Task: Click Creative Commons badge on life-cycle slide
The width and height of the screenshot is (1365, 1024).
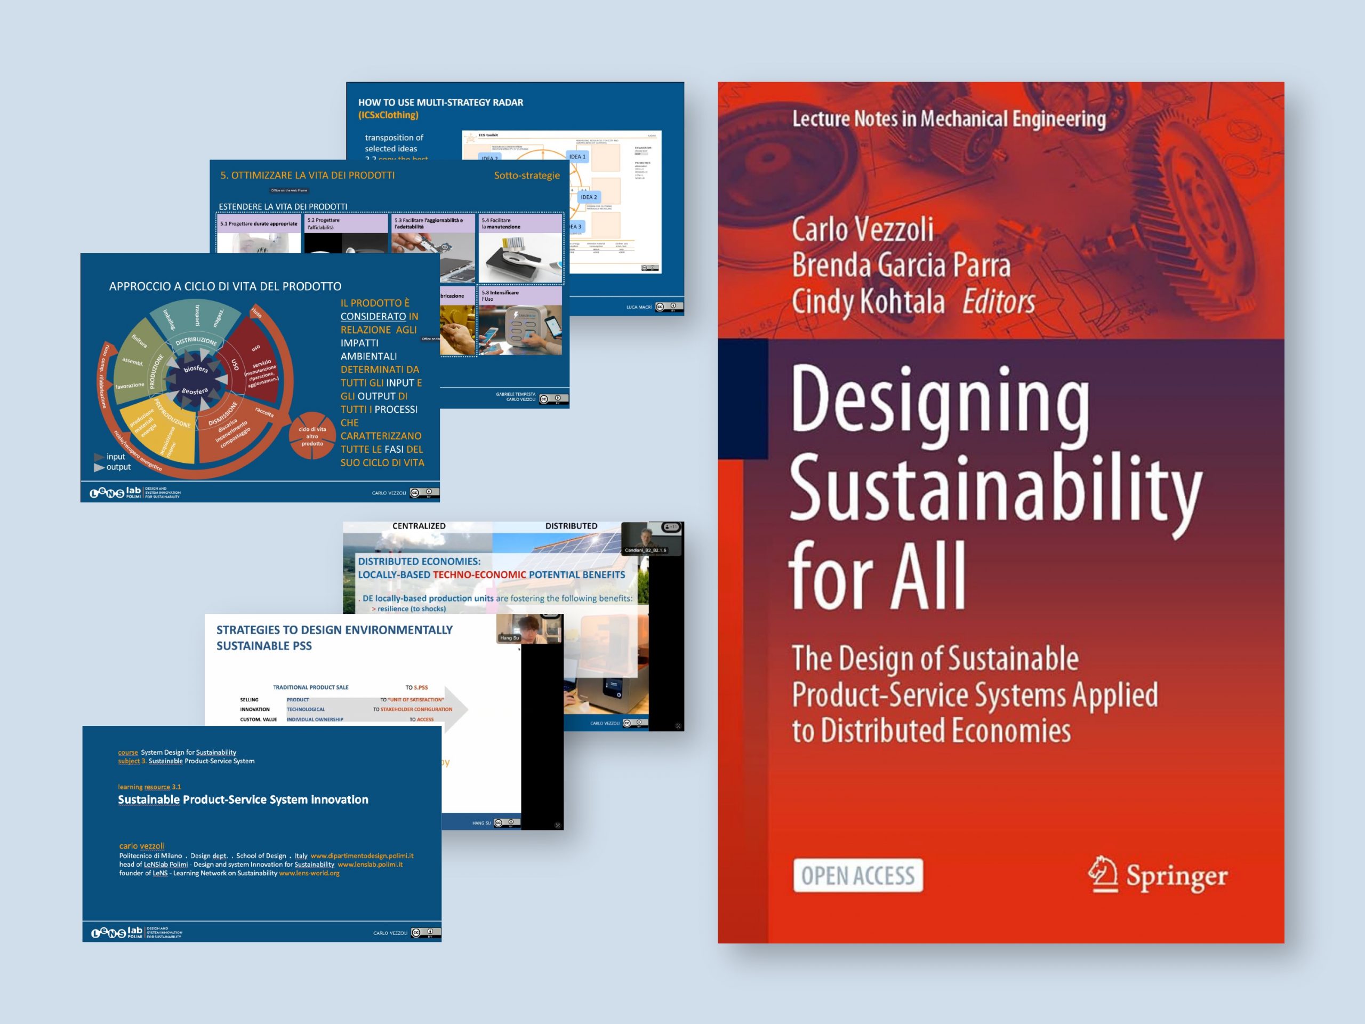Action: pyautogui.click(x=424, y=493)
